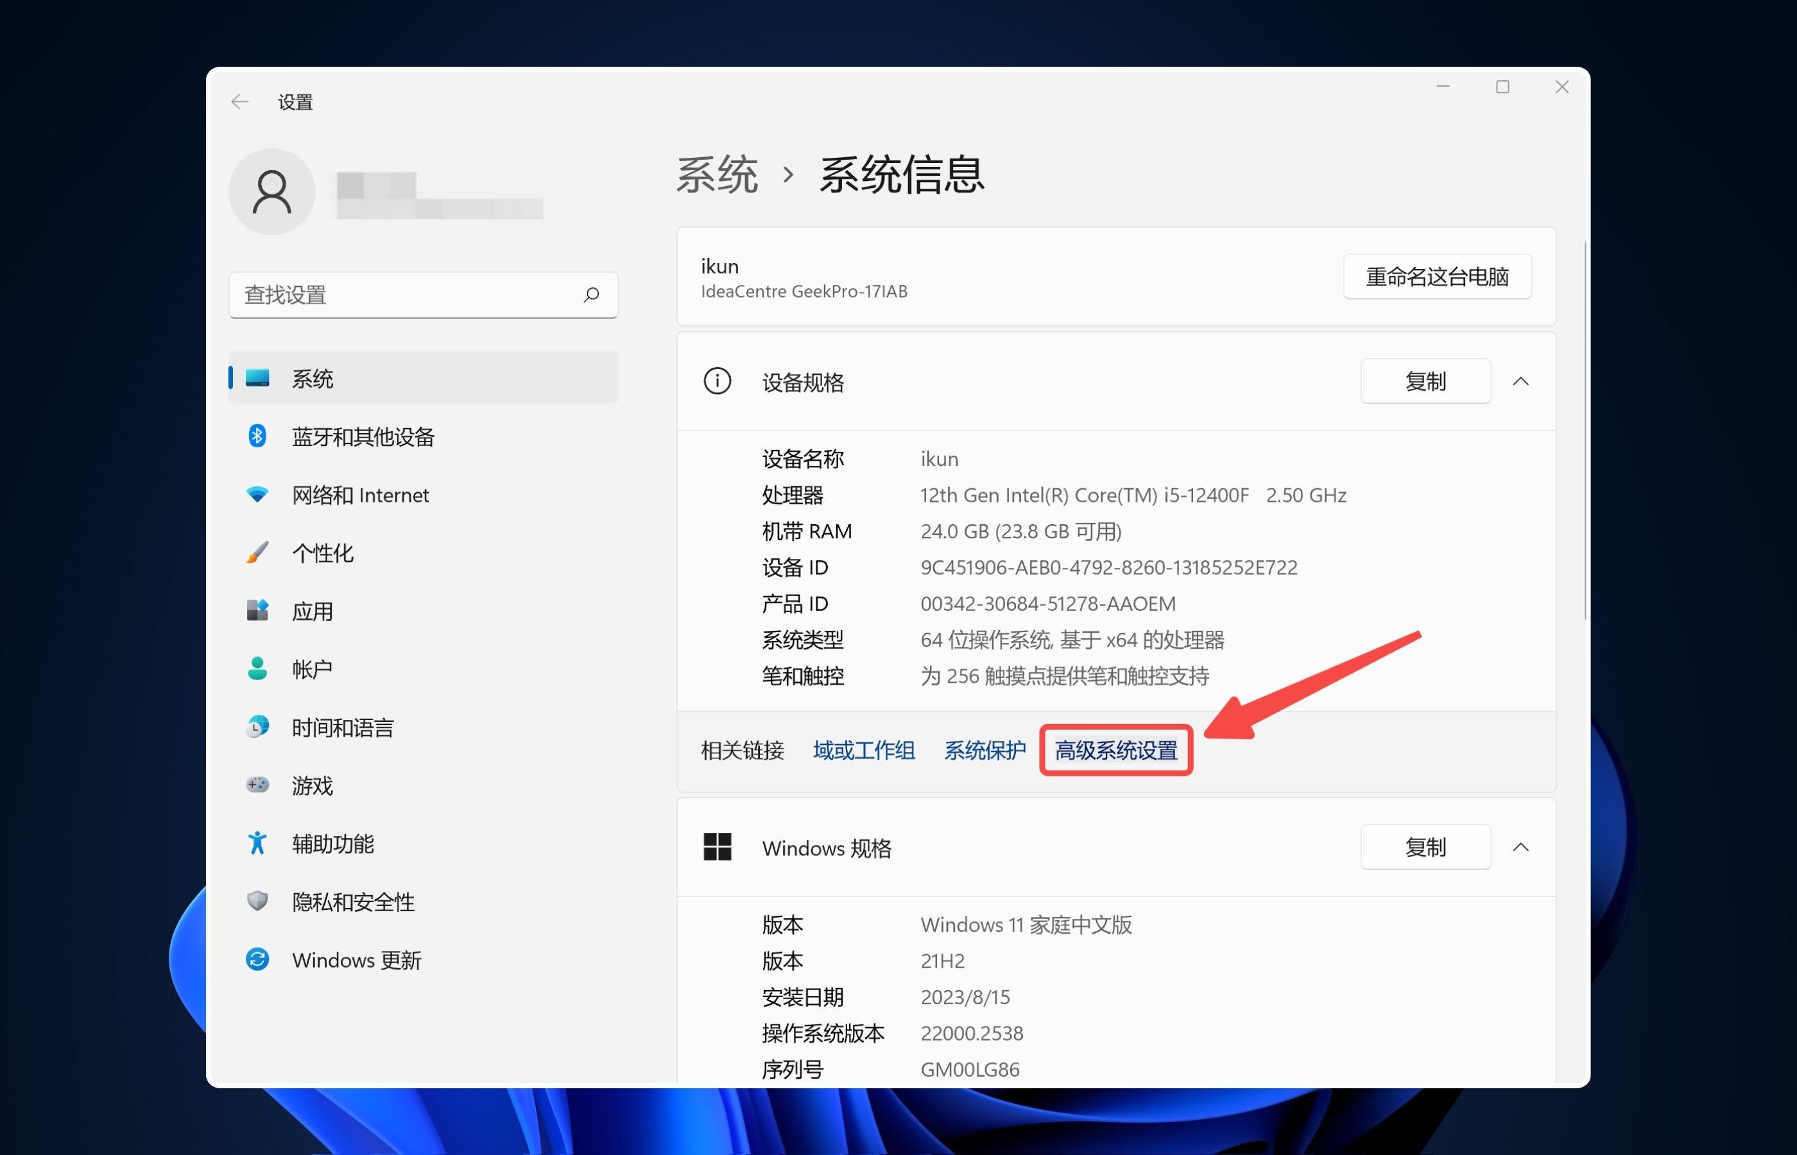Select 系统 label in the sidebar
The height and width of the screenshot is (1155, 1797).
(x=312, y=379)
